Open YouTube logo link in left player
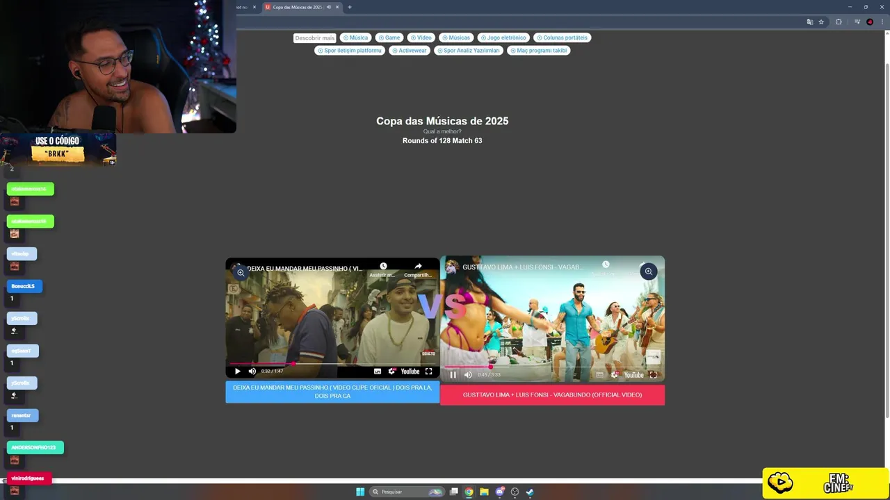Viewport: 890px width, 500px height. tap(410, 372)
